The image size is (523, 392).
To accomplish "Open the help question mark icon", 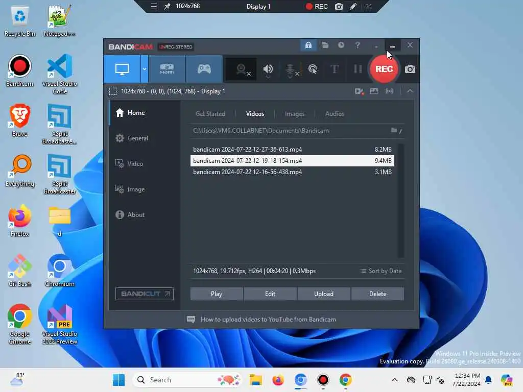I will (357, 45).
